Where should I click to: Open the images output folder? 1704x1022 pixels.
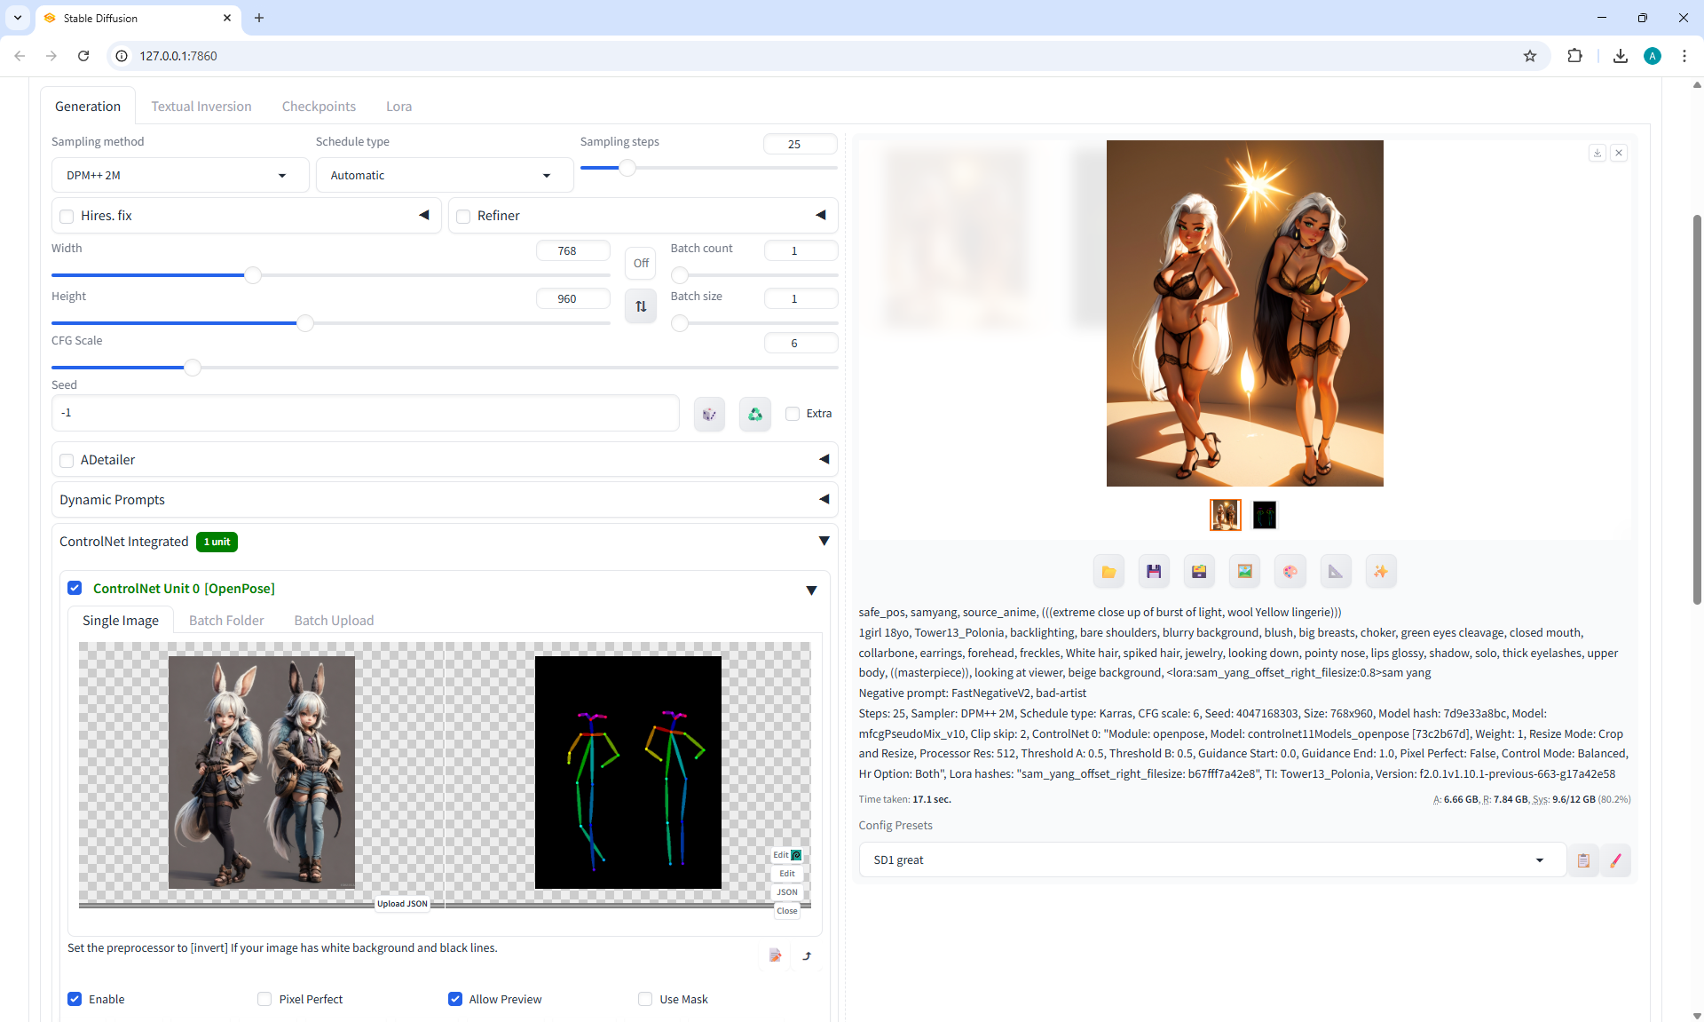pos(1108,572)
